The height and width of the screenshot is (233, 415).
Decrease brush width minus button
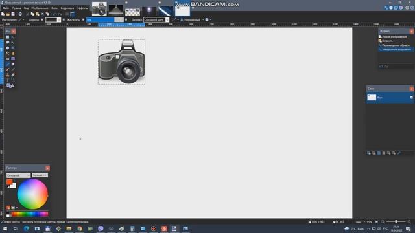pyautogui.click(x=41, y=19)
